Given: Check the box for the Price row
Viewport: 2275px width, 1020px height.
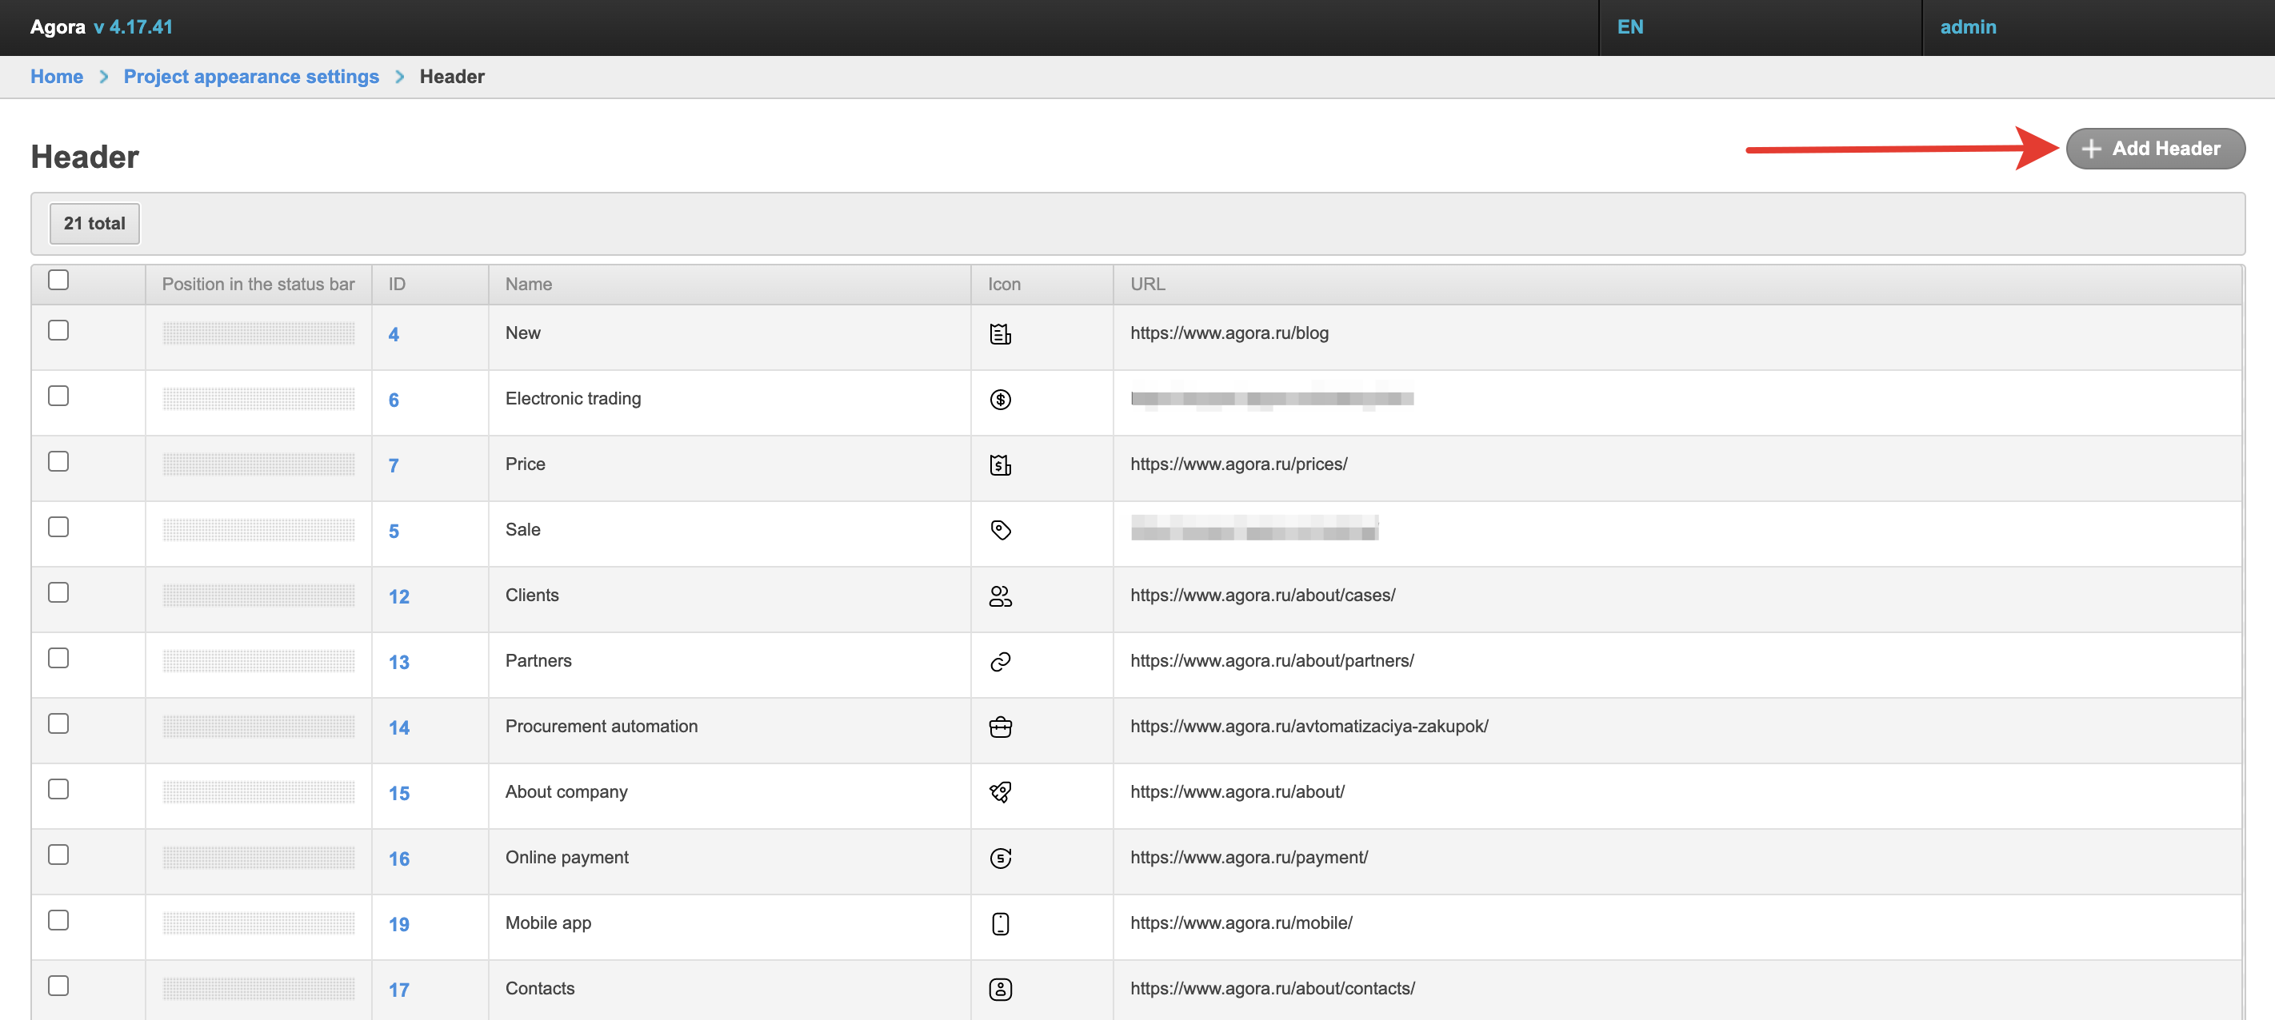Looking at the screenshot, I should coord(58,461).
